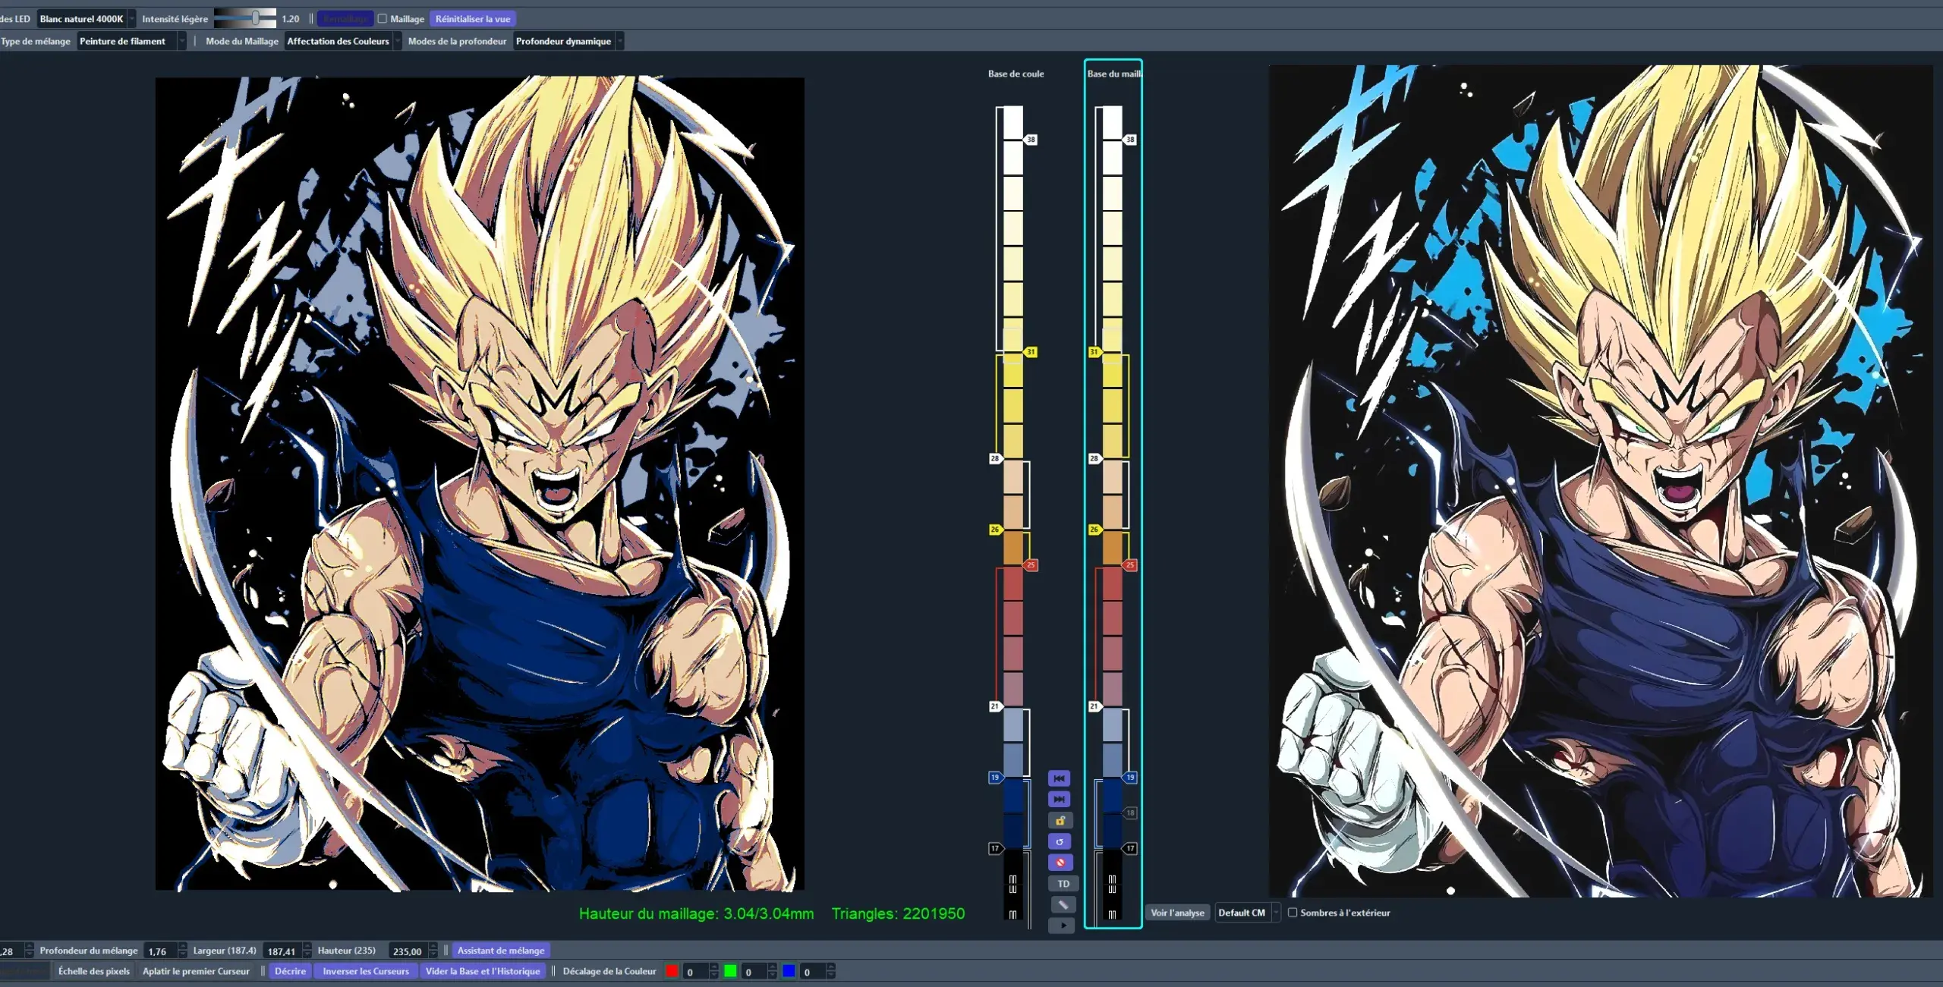Image resolution: width=1943 pixels, height=987 pixels.
Task: Click Vider la Base et l'Historique
Action: (x=483, y=971)
